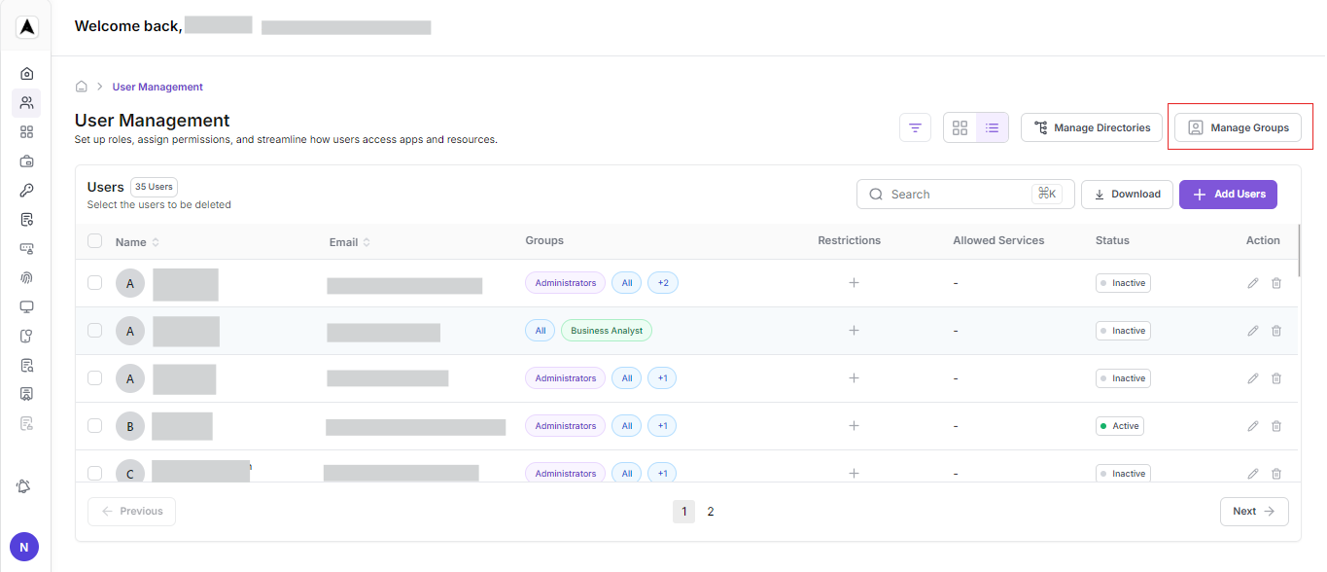The height and width of the screenshot is (572, 1327).
Task: Select all users with the header checkbox
Action: [x=94, y=240]
